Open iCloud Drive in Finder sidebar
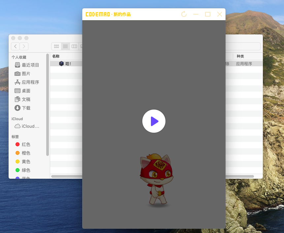 click(x=27, y=126)
